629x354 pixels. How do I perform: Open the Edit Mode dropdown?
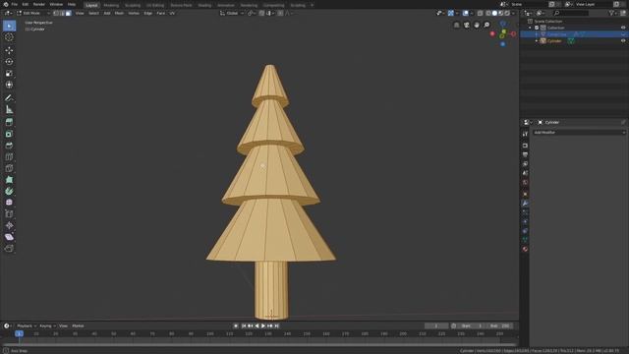33,13
